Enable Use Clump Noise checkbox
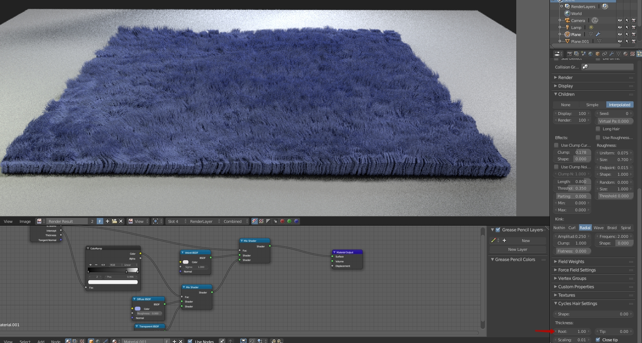Viewport: 642px width, 343px height. tap(556, 167)
